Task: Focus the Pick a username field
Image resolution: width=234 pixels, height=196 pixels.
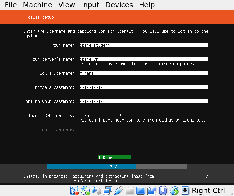Action: pos(144,73)
